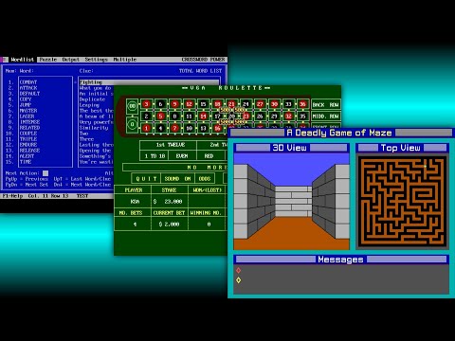The image size is (455, 341).
Task: Bet on black number 4 in roulette
Action: point(160,128)
